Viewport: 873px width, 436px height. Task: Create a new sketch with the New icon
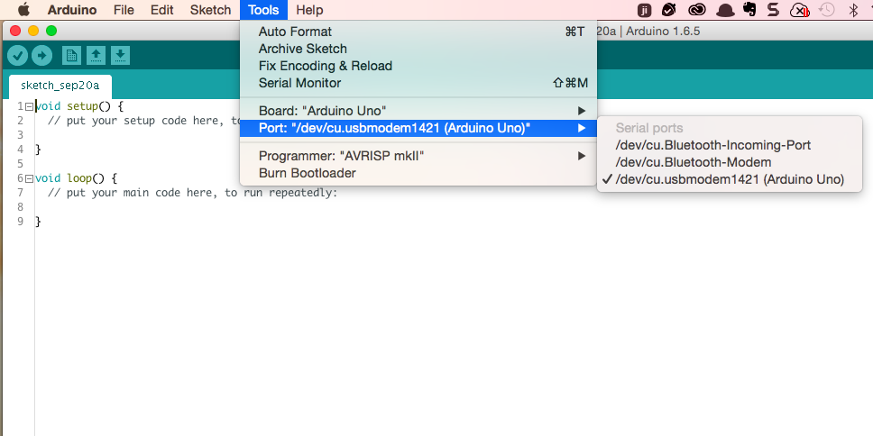[71, 56]
